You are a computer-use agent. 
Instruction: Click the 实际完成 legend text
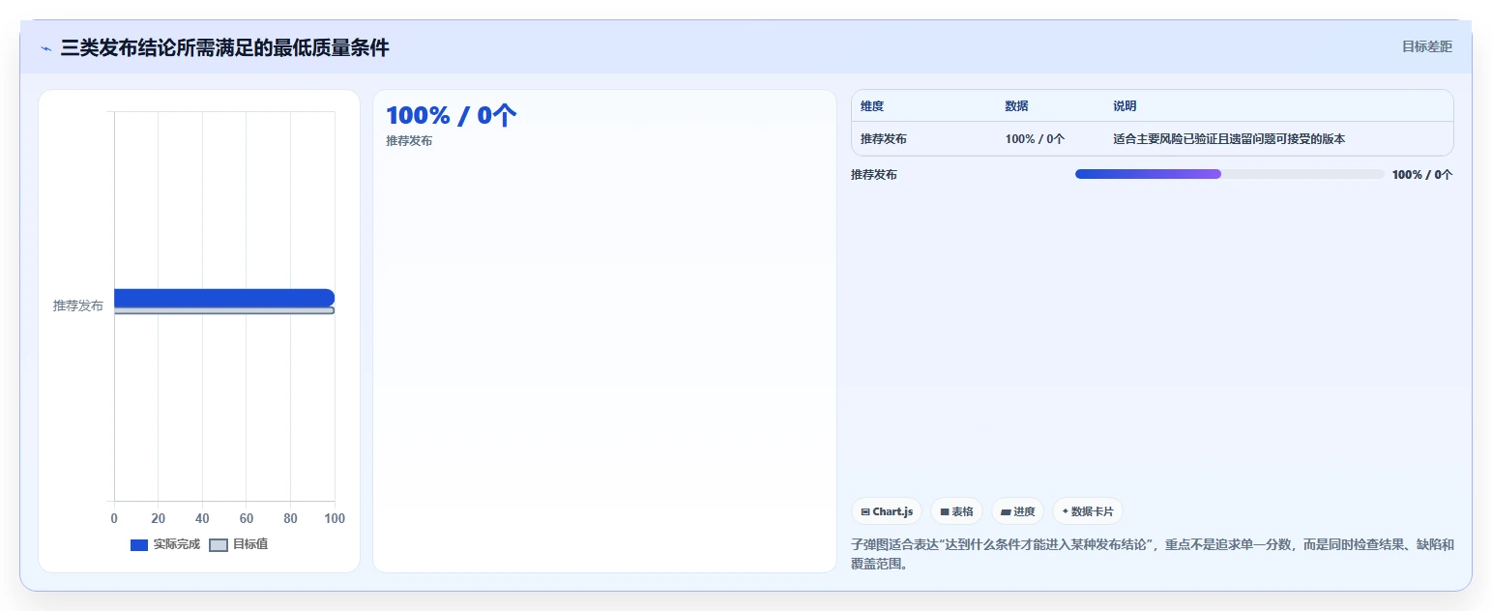[x=176, y=545]
